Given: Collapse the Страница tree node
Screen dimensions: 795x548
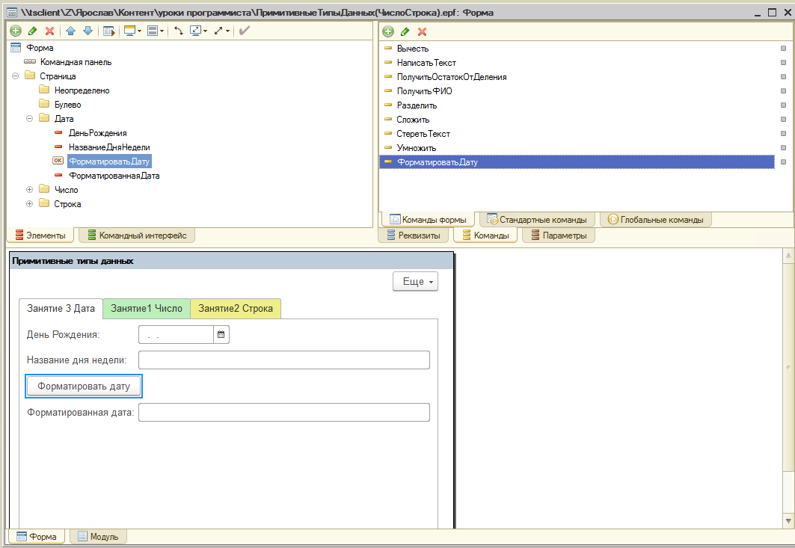Looking at the screenshot, I should [x=16, y=76].
